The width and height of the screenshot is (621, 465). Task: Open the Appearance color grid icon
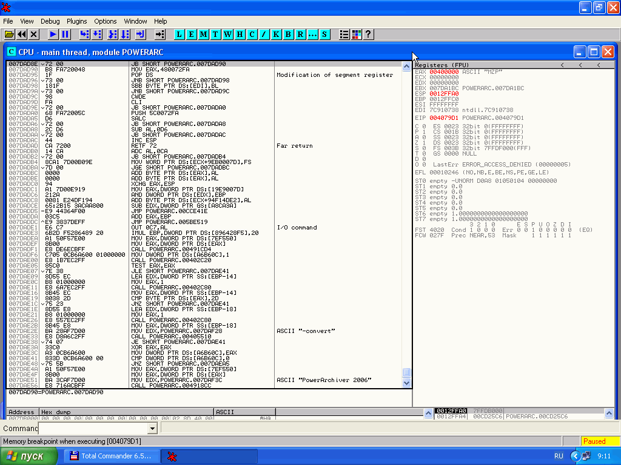pyautogui.click(x=357, y=35)
